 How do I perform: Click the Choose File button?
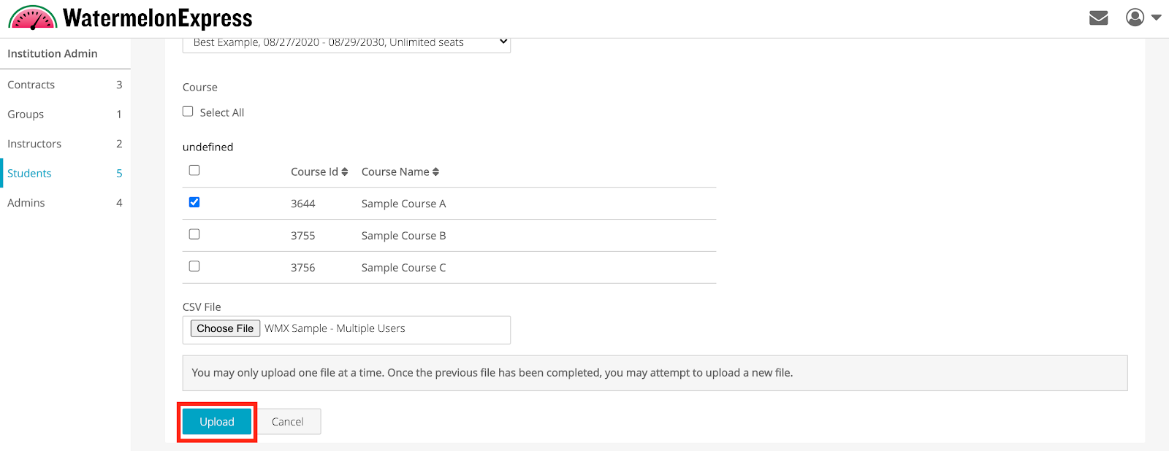225,328
